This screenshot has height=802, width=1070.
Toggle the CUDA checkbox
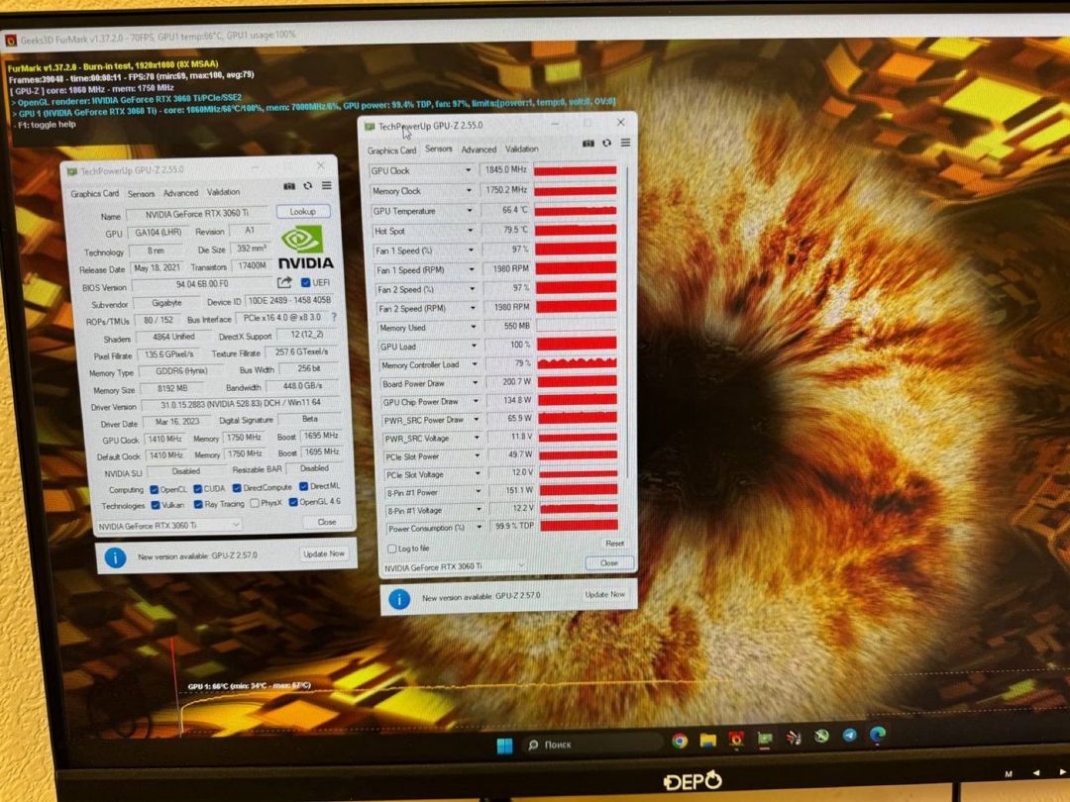pyautogui.click(x=198, y=488)
